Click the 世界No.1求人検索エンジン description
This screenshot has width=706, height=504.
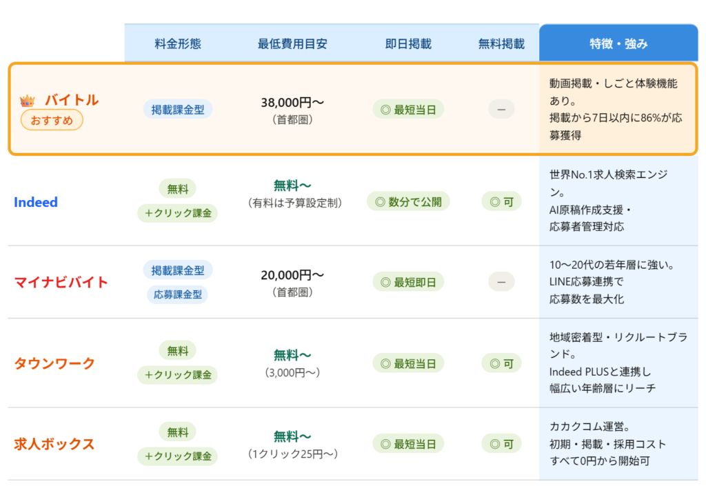tap(608, 201)
